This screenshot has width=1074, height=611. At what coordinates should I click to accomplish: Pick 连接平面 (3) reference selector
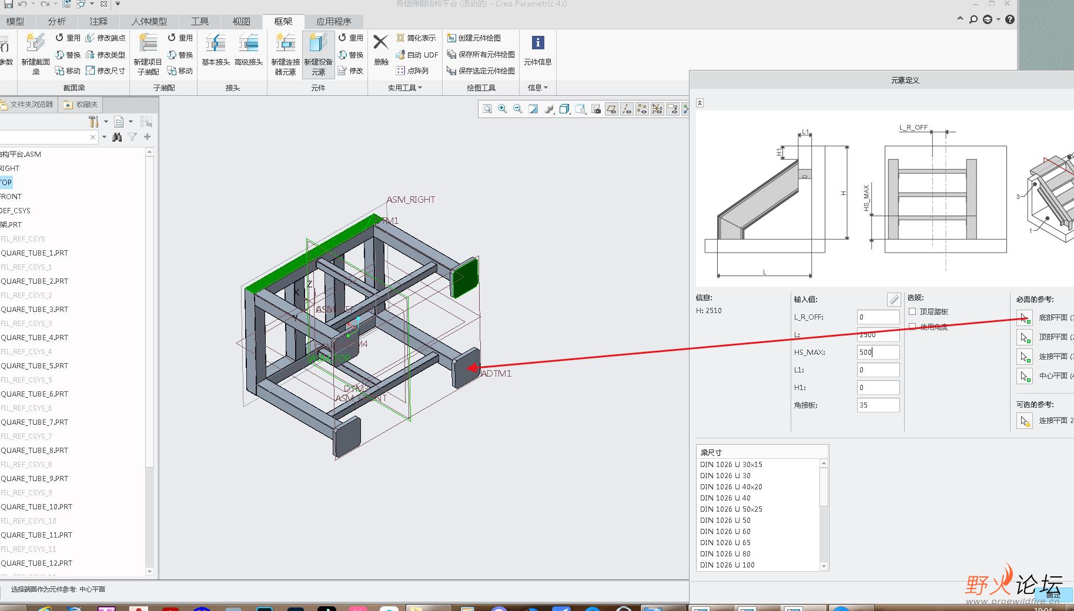[x=1025, y=357]
